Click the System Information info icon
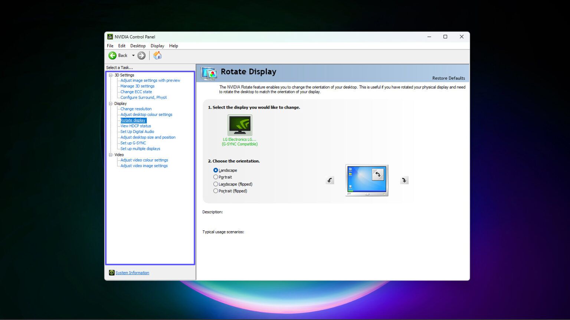570x320 pixels. 111,272
